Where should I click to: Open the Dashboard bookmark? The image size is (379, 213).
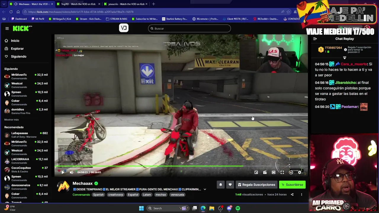click(19, 19)
